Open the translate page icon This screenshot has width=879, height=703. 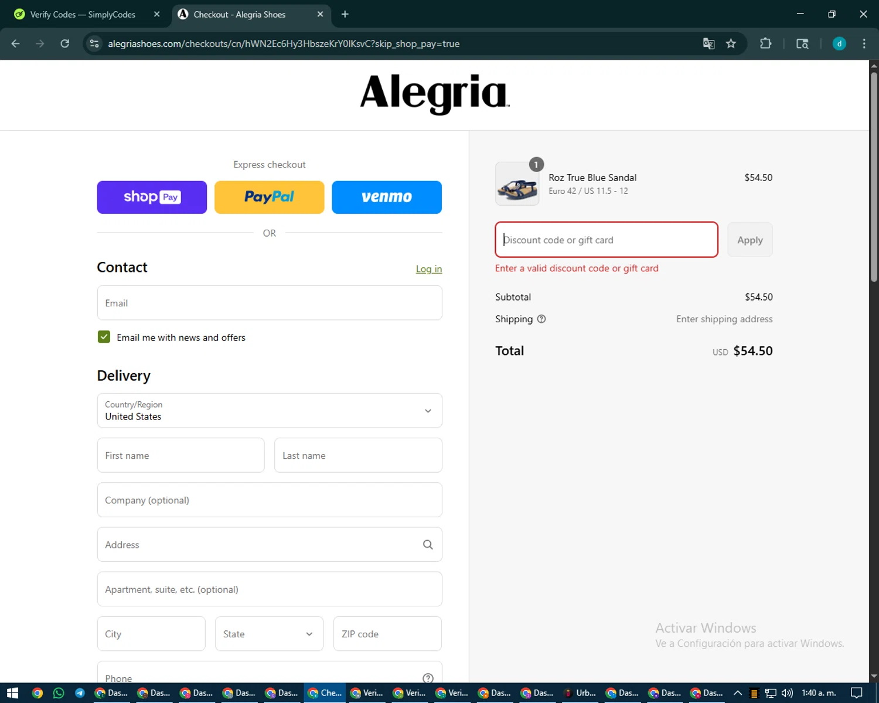click(x=708, y=43)
